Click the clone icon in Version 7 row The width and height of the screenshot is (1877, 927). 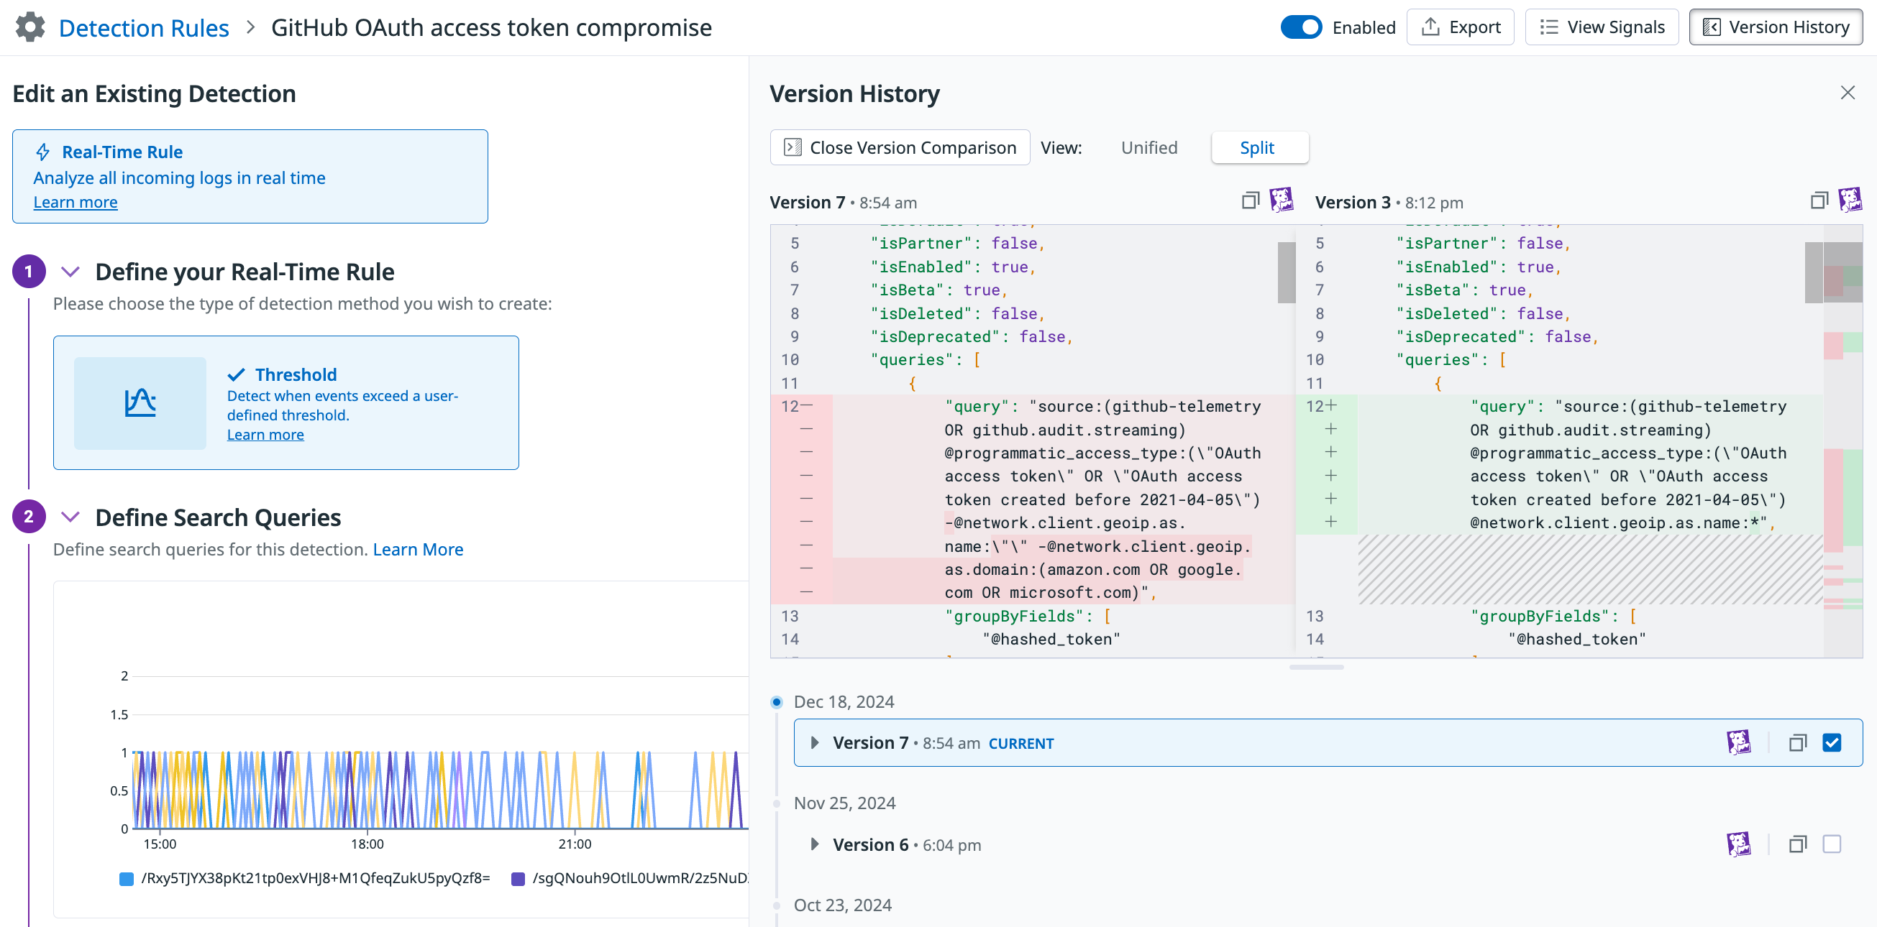(x=1798, y=743)
